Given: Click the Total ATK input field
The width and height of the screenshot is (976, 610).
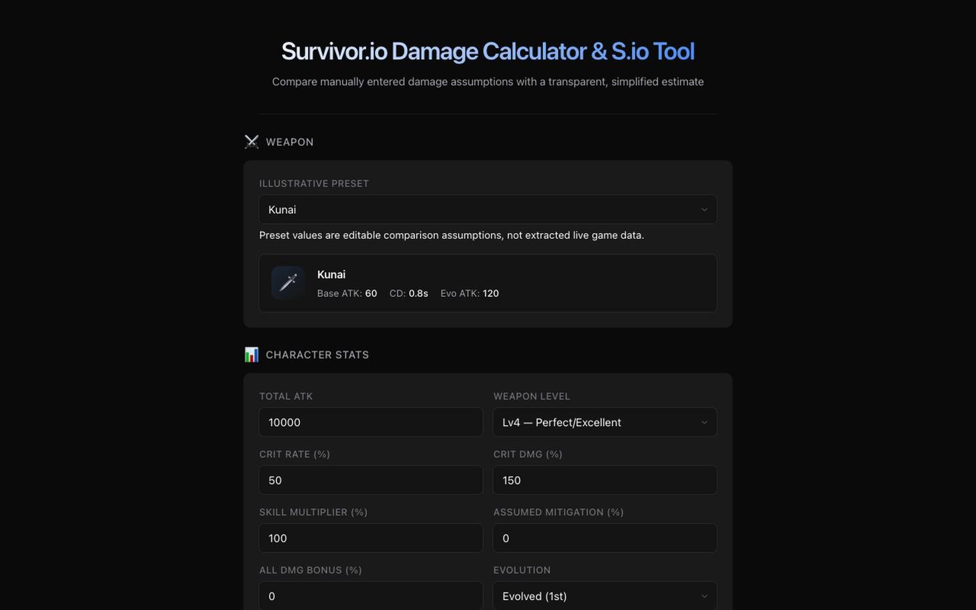Looking at the screenshot, I should (371, 422).
